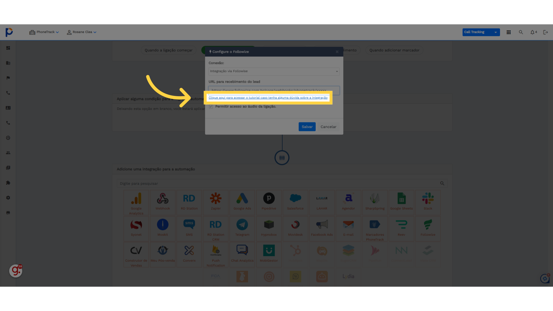Viewport: 553px width, 311px height.
Task: Click the URL para recebimento do lead field
Action: pos(274,90)
